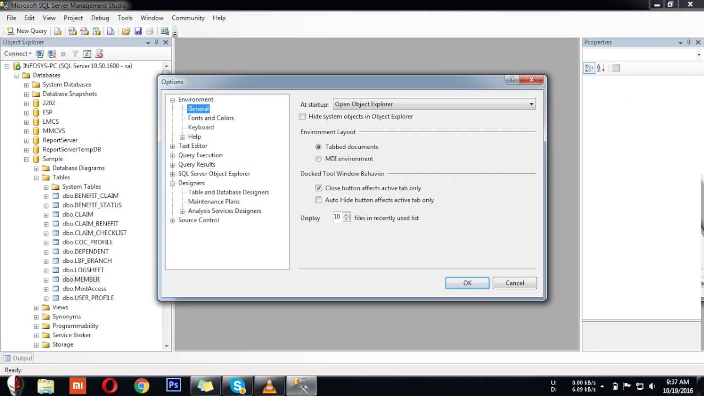Click the New Query button
The width and height of the screenshot is (704, 396).
(x=26, y=31)
